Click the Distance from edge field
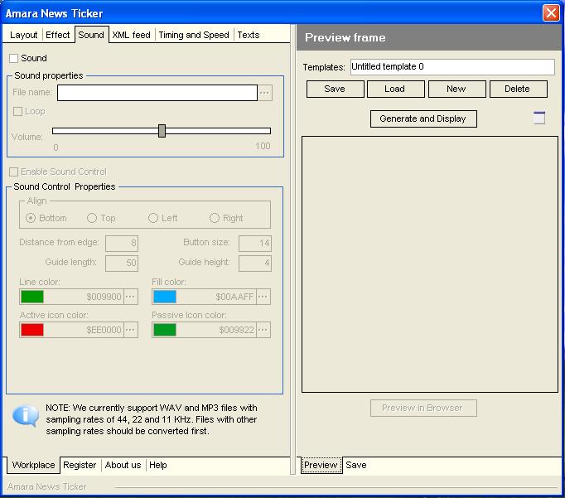The width and height of the screenshot is (565, 498). [x=122, y=244]
